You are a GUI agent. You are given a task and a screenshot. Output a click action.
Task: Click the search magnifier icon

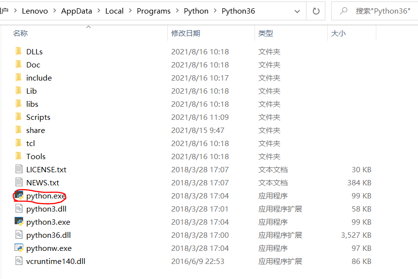[x=344, y=11]
